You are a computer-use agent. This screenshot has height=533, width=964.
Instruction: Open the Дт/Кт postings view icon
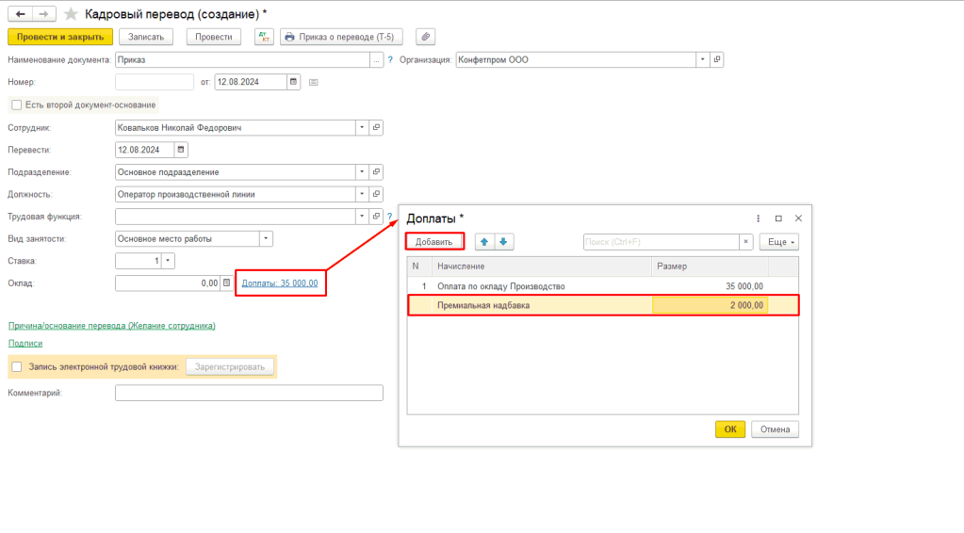click(x=263, y=37)
